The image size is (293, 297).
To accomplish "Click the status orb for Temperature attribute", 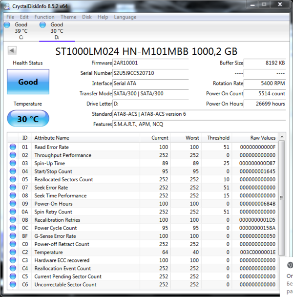I will click(x=13, y=252).
